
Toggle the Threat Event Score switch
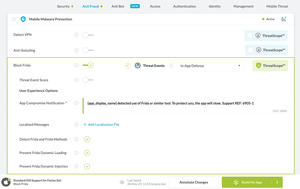[88, 80]
